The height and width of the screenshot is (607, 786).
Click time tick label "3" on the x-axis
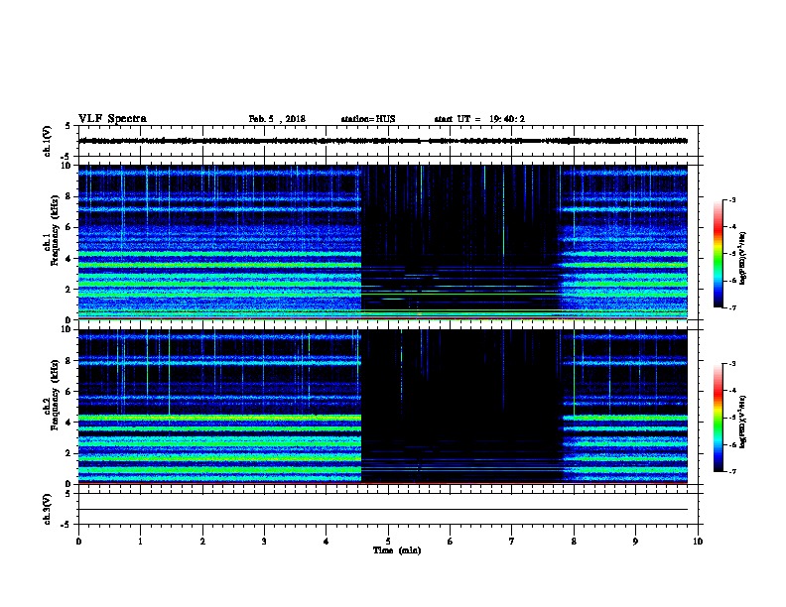click(264, 542)
